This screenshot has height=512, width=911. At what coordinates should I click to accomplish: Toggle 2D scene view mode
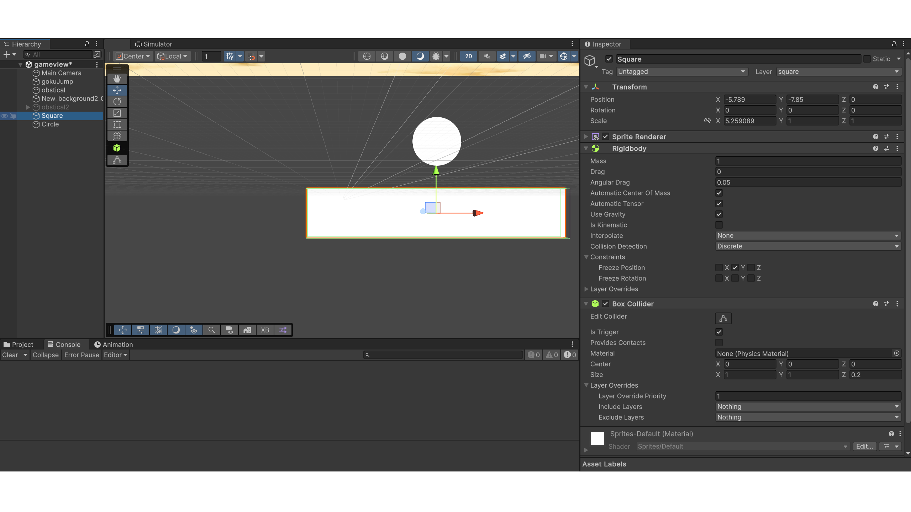469,56
